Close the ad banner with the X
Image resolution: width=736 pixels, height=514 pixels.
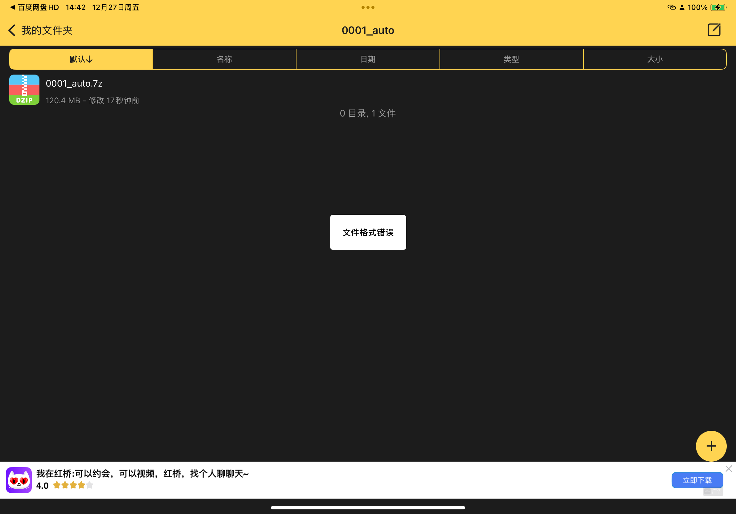pyautogui.click(x=728, y=468)
